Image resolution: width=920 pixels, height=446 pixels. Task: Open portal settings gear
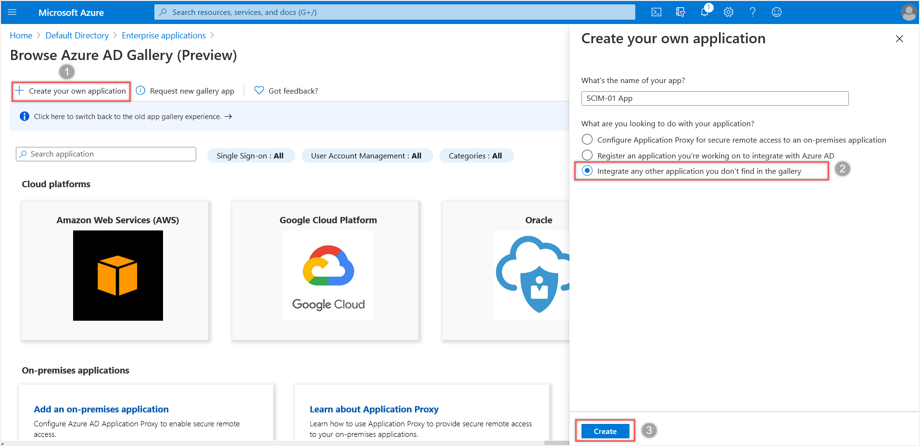point(729,12)
